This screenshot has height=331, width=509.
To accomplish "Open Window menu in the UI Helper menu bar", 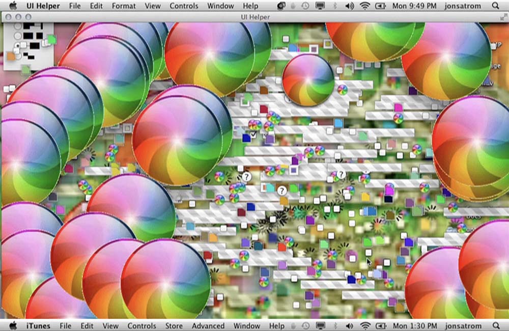I will (220, 6).
